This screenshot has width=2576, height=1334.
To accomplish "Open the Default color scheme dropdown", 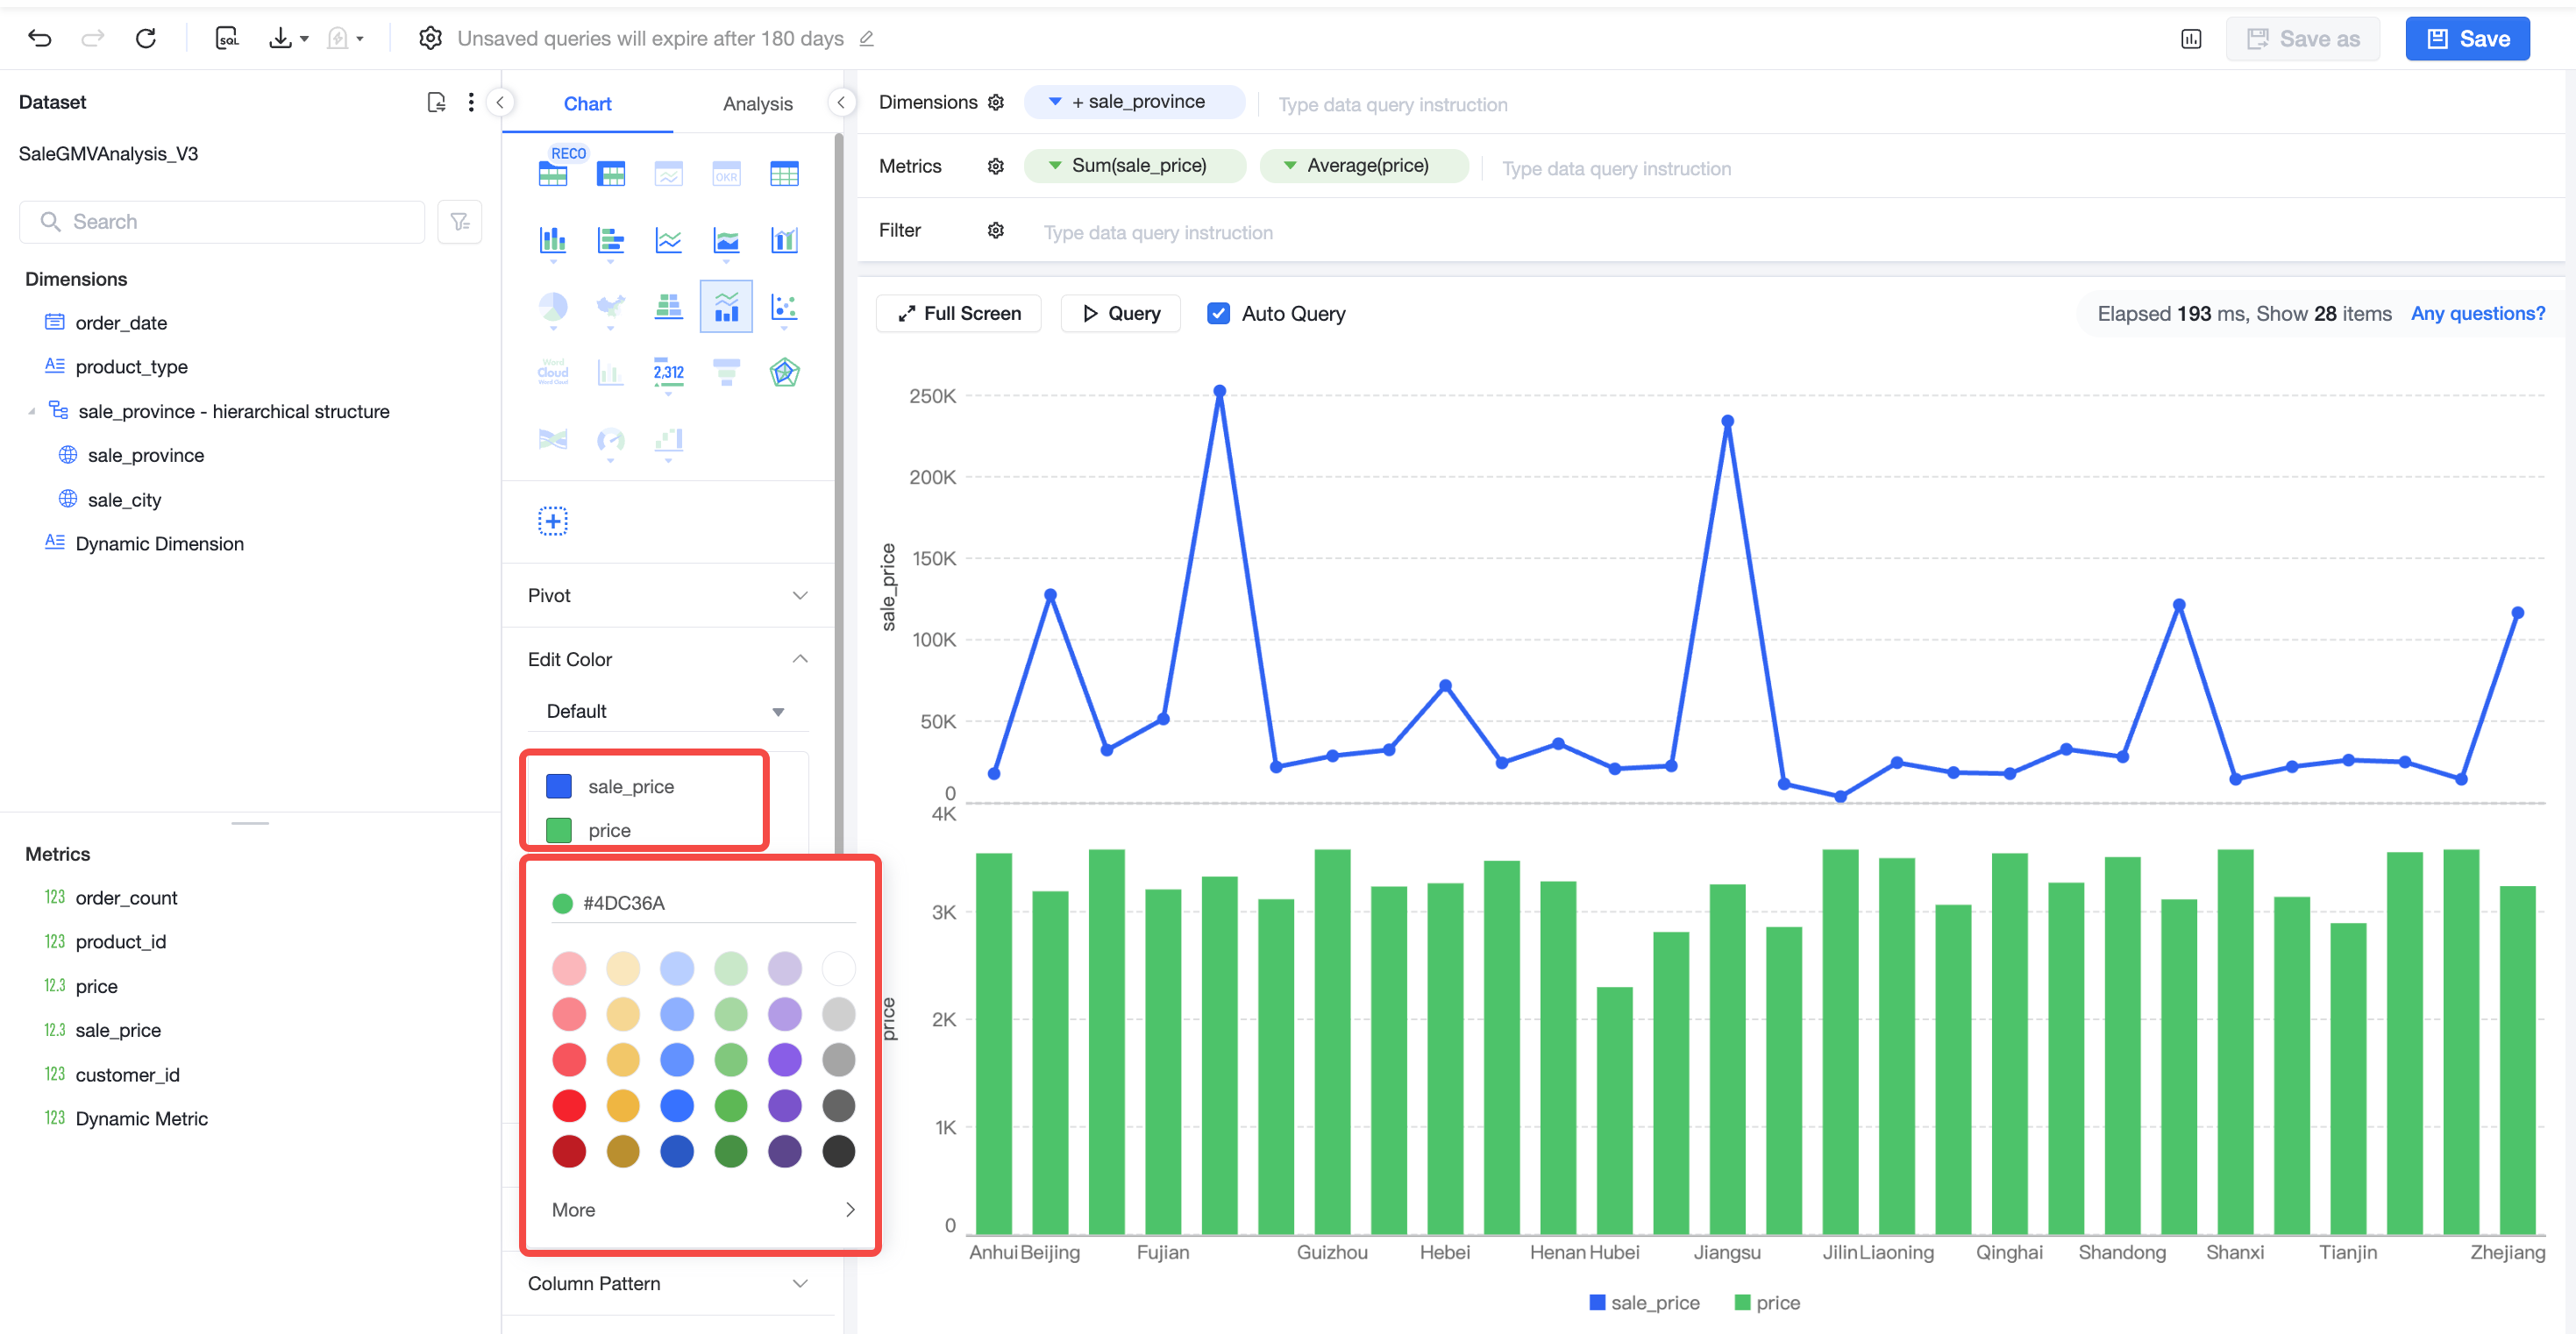I will [x=666, y=711].
